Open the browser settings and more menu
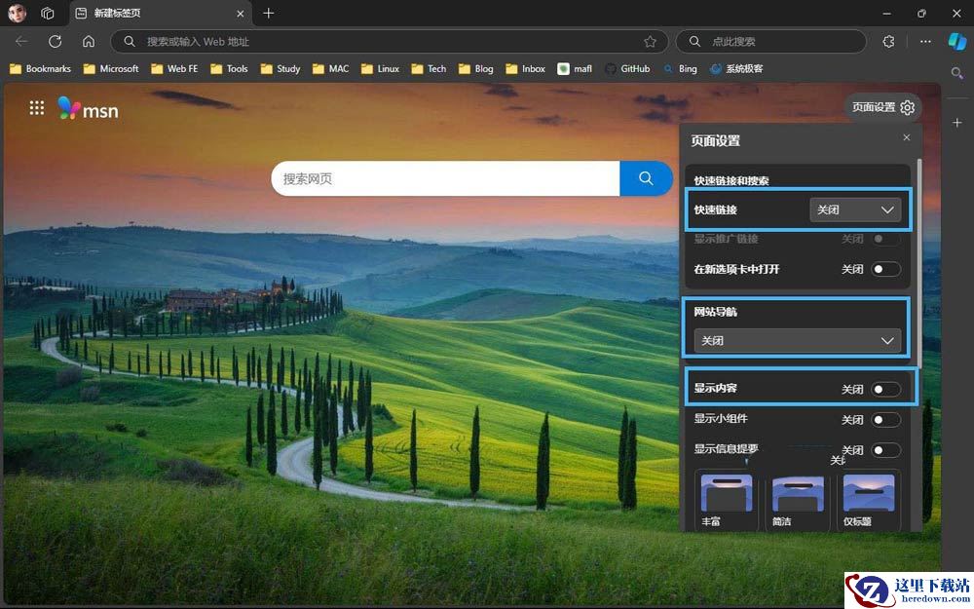Image resolution: width=974 pixels, height=609 pixels. click(925, 42)
